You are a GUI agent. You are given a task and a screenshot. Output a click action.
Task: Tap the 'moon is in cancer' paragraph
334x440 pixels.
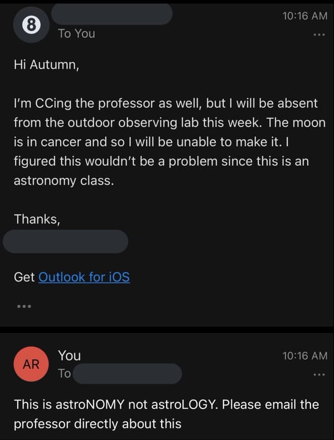click(170, 142)
